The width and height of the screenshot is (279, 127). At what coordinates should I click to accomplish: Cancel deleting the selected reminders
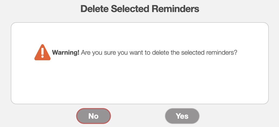click(x=94, y=116)
